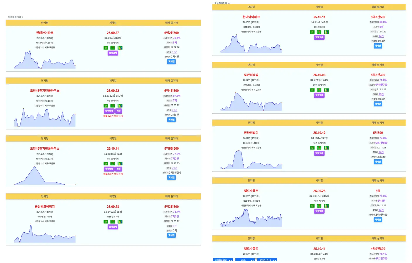This screenshot has width=412, height=263.
Task: Open map icon in 엘드수목토 25.09.25 card
Action: click(319, 206)
